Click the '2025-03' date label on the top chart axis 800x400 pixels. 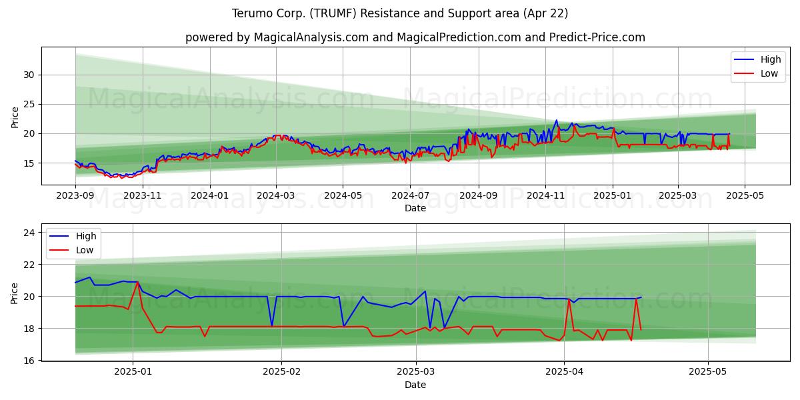(678, 196)
